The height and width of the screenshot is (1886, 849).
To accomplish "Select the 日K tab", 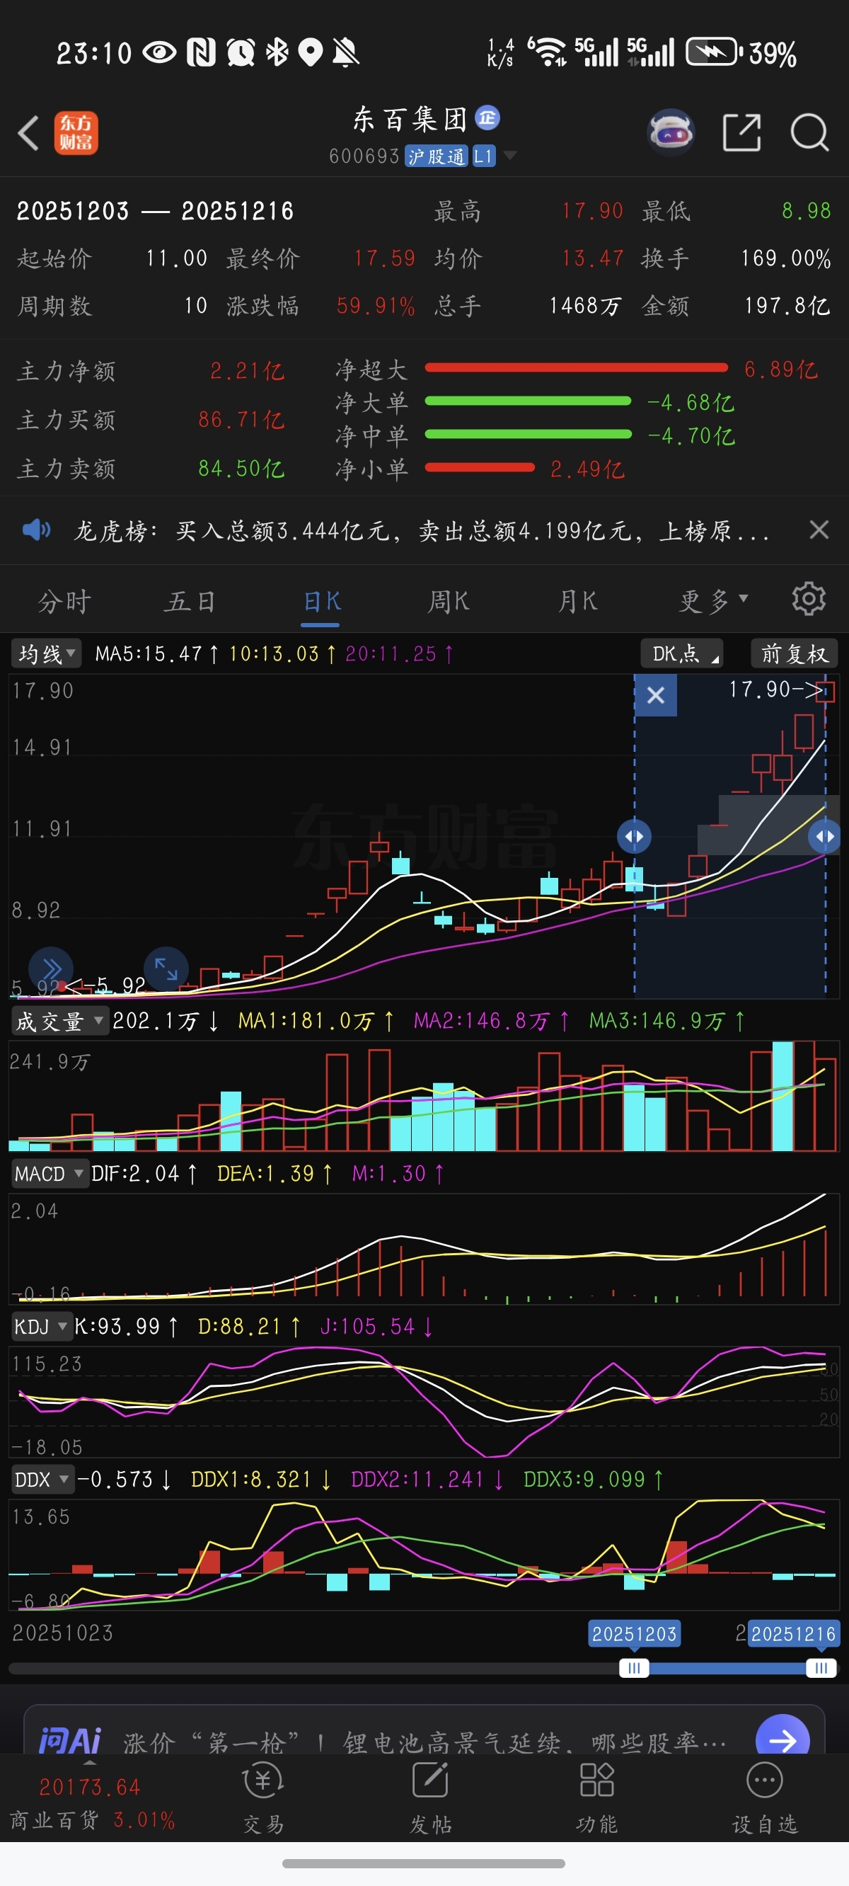I will tap(321, 602).
